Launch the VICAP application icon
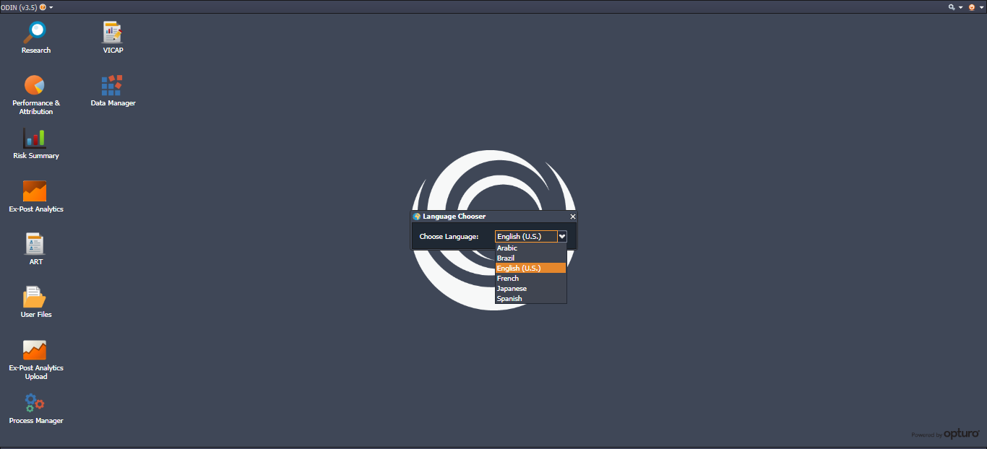Image resolution: width=987 pixels, height=449 pixels. [113, 32]
